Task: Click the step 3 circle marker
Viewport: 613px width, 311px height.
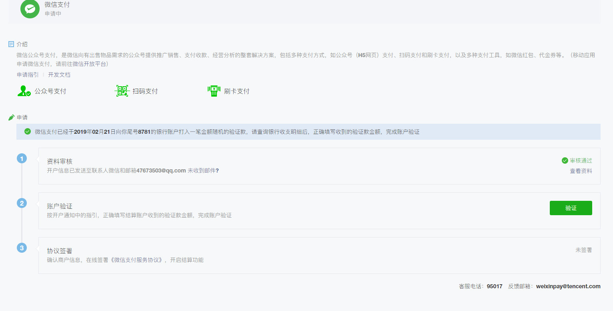Action: click(x=22, y=248)
